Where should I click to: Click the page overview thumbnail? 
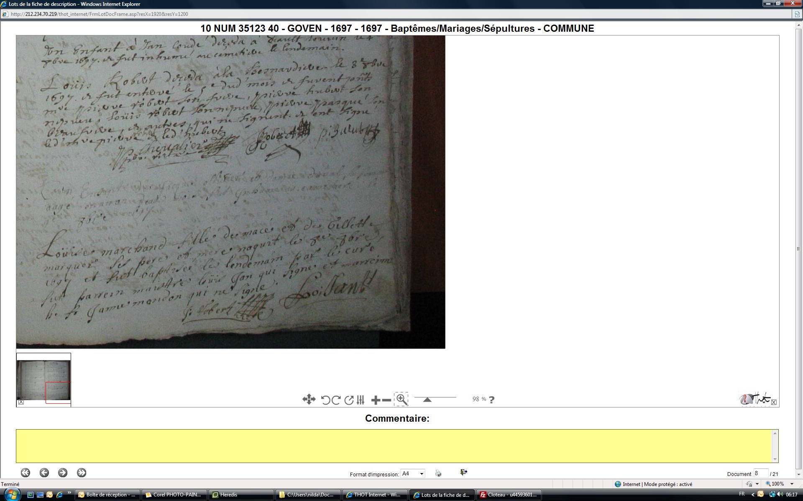coord(43,380)
